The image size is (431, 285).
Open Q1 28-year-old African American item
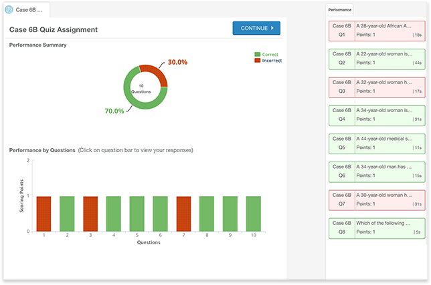[377, 31]
